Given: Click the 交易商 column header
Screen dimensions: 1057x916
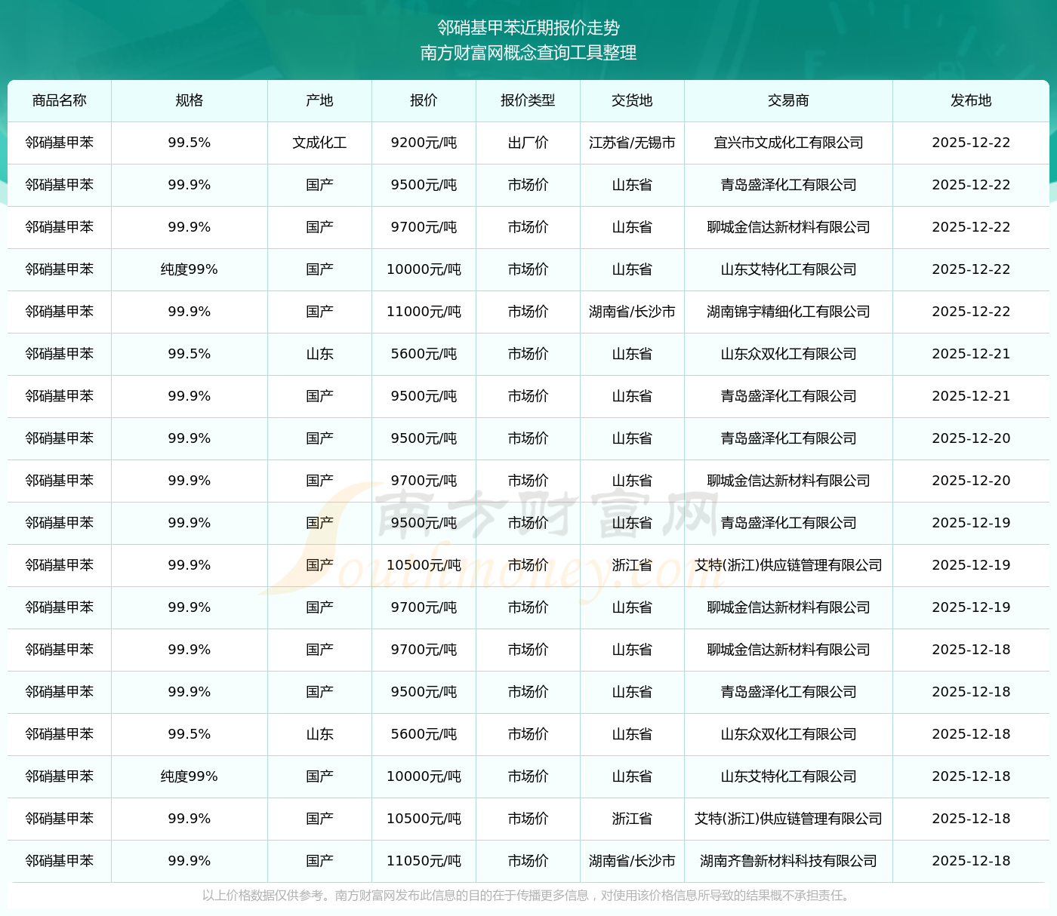Looking at the screenshot, I should coord(788,100).
